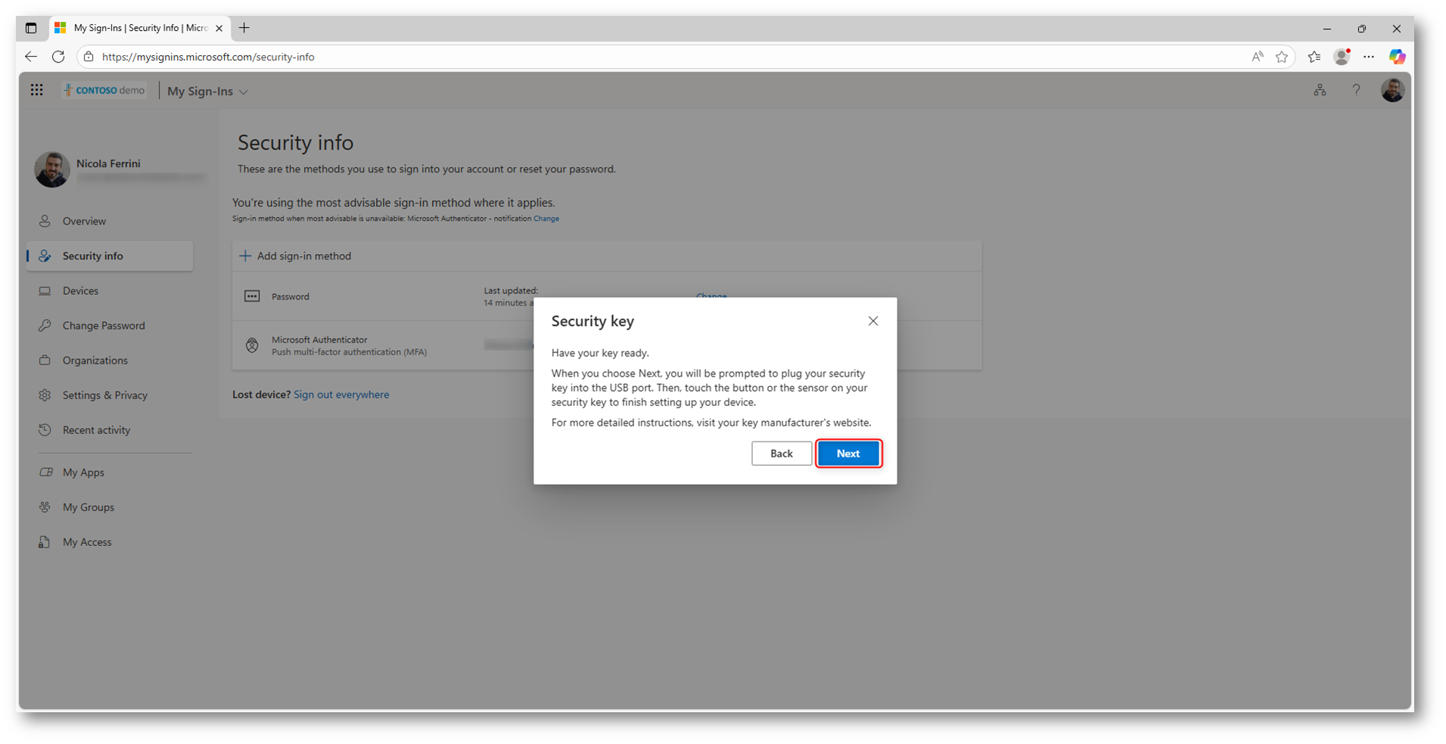Open Settings & Privacy in sidebar

[x=110, y=395]
